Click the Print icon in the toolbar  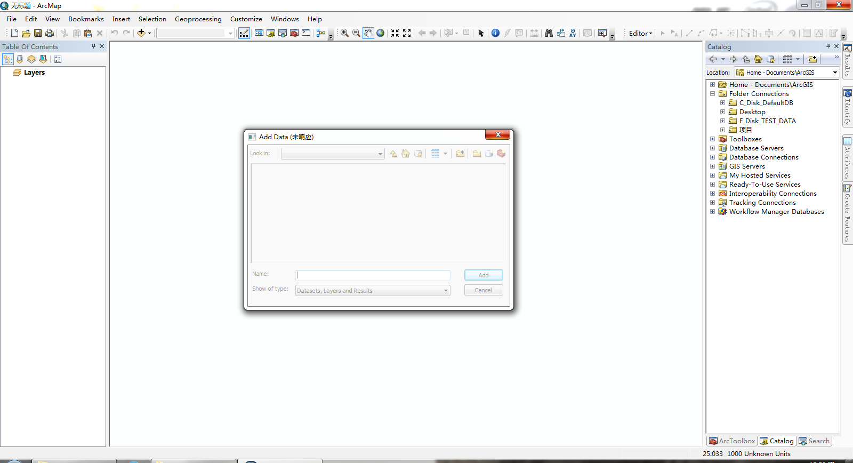pyautogui.click(x=50, y=33)
